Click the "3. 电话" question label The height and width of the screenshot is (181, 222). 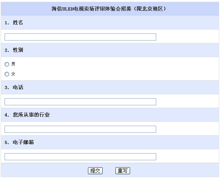14,87
